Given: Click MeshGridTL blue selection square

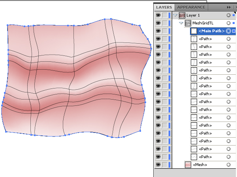Looking at the screenshot, I should click(234, 23).
